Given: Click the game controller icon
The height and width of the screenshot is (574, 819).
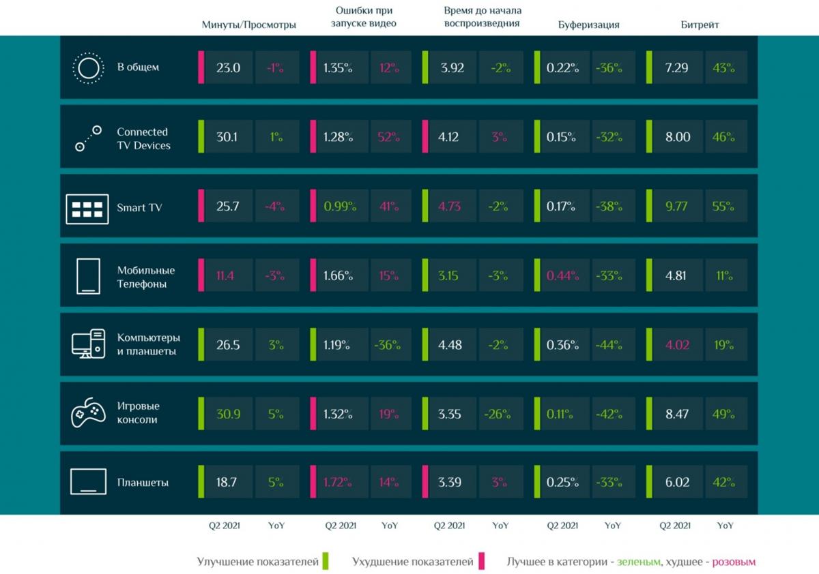Looking at the screenshot, I should (87, 413).
